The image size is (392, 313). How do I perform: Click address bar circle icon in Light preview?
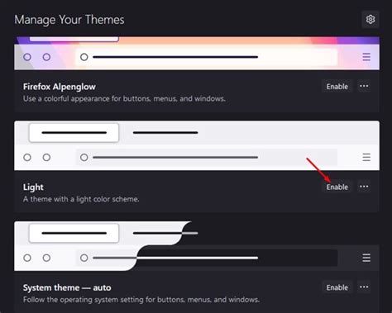(84, 158)
